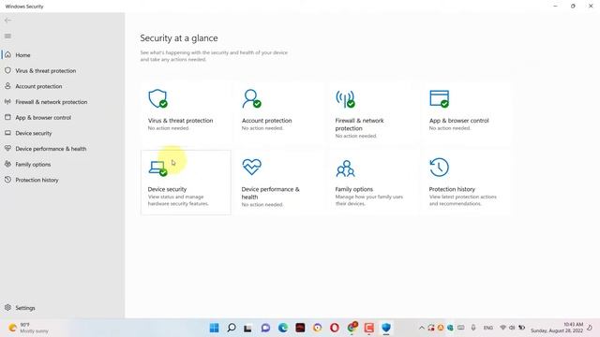Image resolution: width=600 pixels, height=337 pixels.
Task: Show hidden system tray icons chevron
Action: click(x=421, y=328)
